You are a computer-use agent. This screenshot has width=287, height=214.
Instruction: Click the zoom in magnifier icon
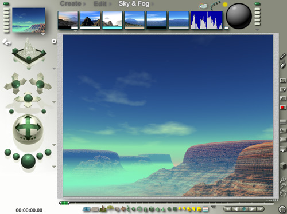[283, 179]
